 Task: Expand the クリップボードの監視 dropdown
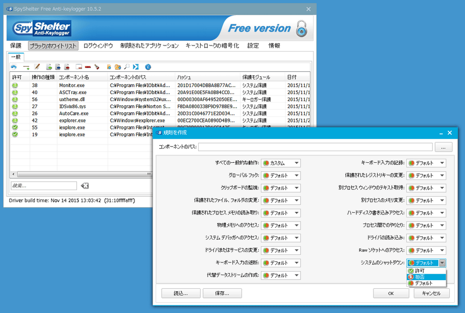click(281, 188)
